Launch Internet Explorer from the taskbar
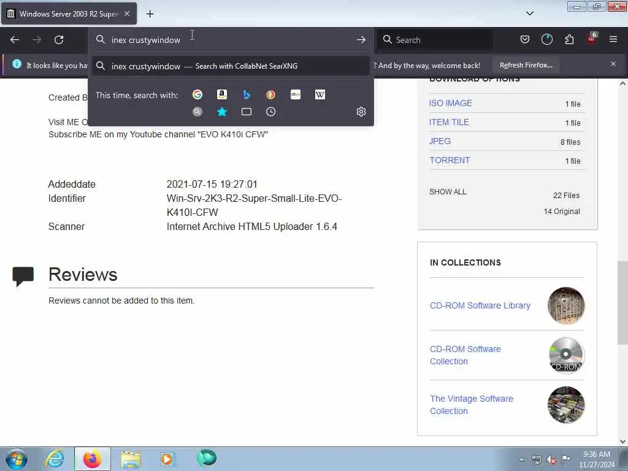Screen dimensions: 628x471 55,459
